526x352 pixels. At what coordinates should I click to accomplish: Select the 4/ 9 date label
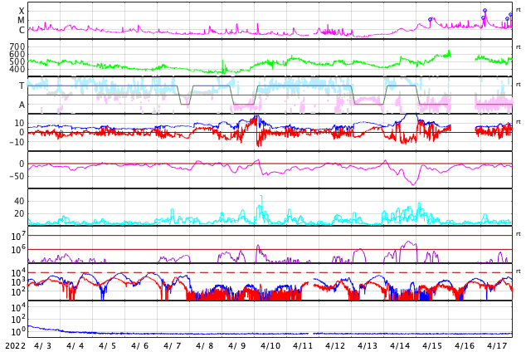coord(236,346)
